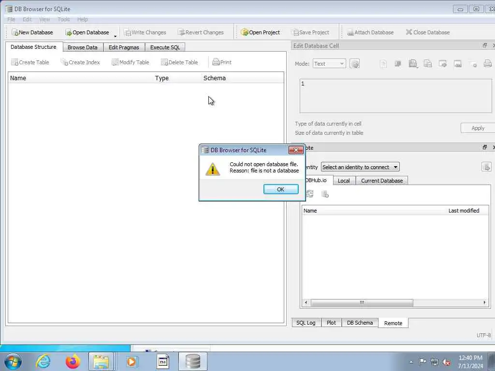Open the Help menu
This screenshot has width=495, height=371.
82,19
